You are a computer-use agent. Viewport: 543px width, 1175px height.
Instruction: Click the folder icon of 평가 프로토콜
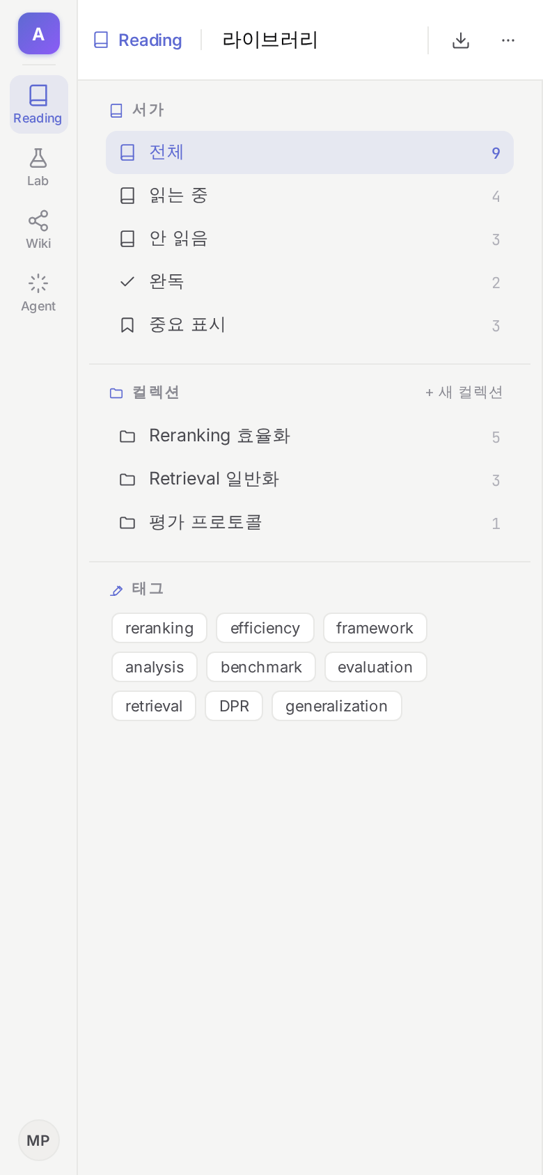click(127, 523)
